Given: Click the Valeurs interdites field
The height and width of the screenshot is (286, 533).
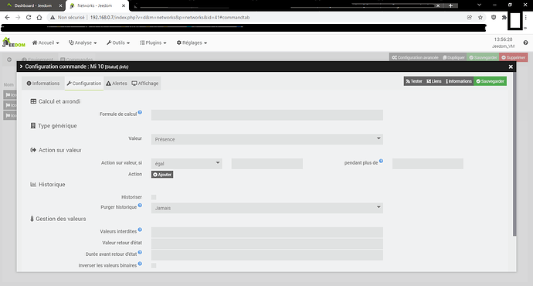Looking at the screenshot, I should pyautogui.click(x=267, y=232).
